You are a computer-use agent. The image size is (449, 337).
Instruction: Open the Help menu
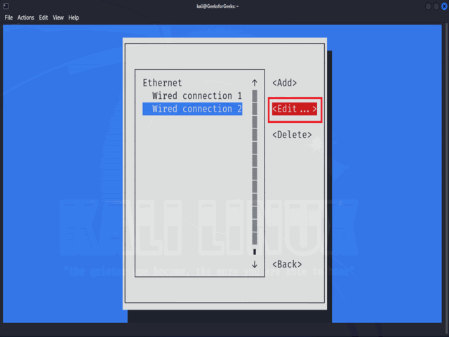(x=74, y=18)
